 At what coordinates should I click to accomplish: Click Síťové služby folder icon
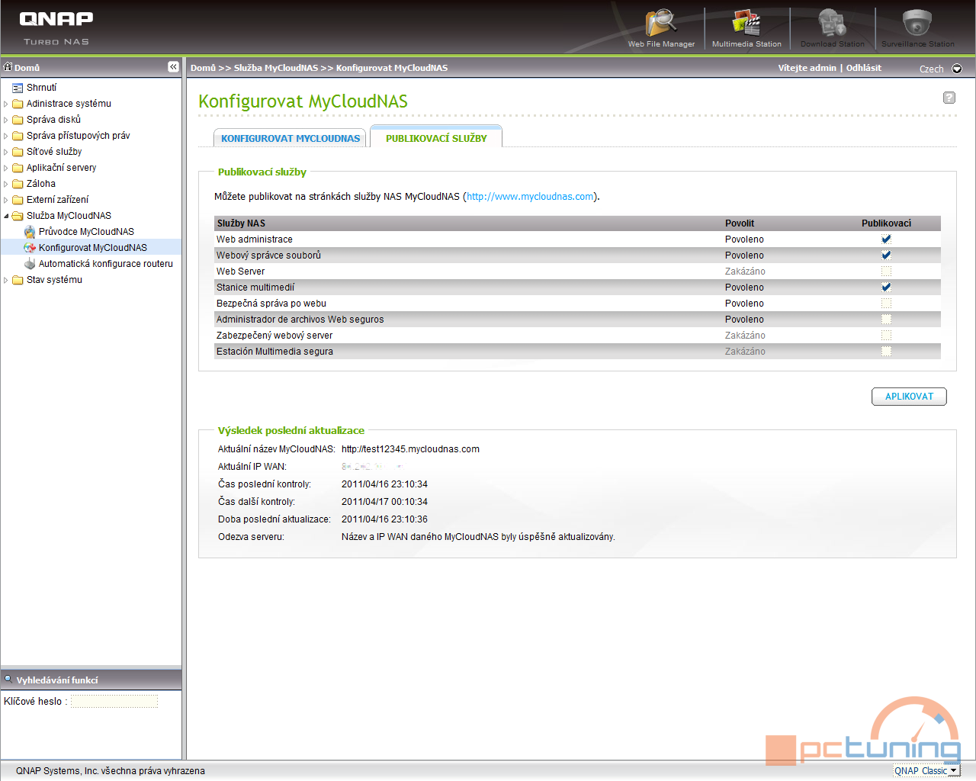click(18, 152)
